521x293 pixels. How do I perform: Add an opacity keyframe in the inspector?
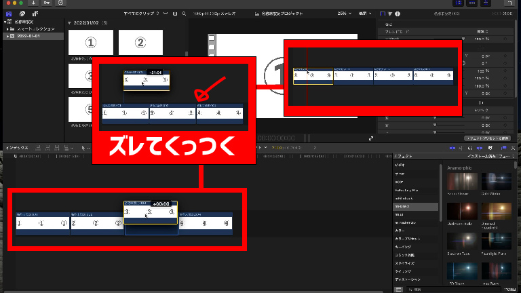[x=505, y=39]
